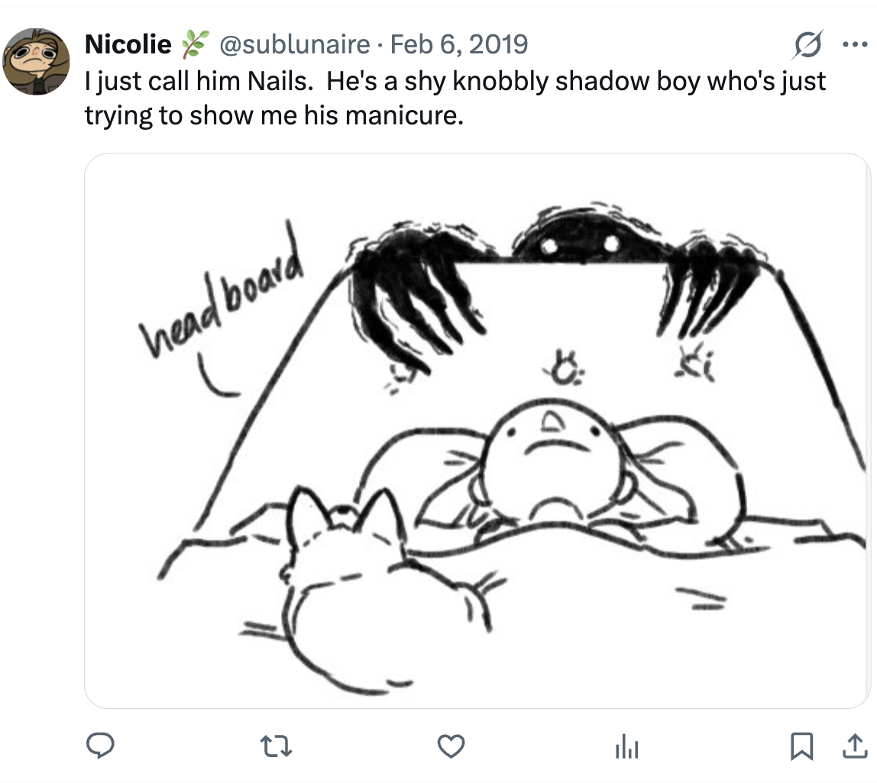This screenshot has width=877, height=783.
Task: Open the three-dot more options menu
Action: click(x=853, y=44)
